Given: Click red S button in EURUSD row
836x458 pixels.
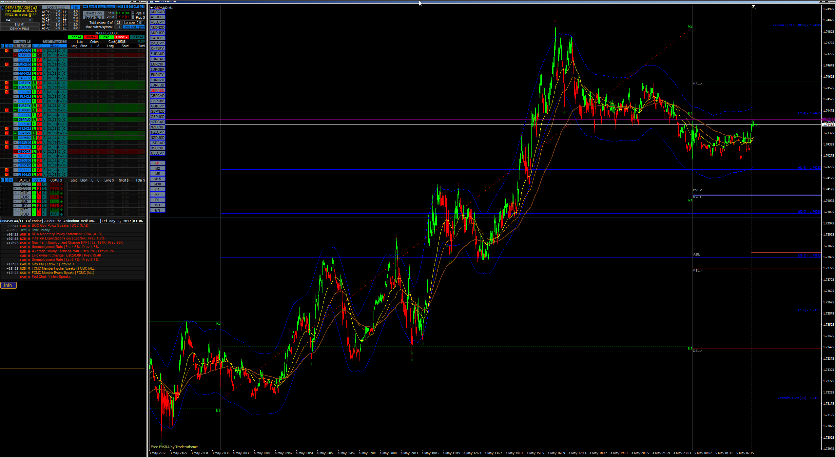Looking at the screenshot, I should [x=39, y=115].
